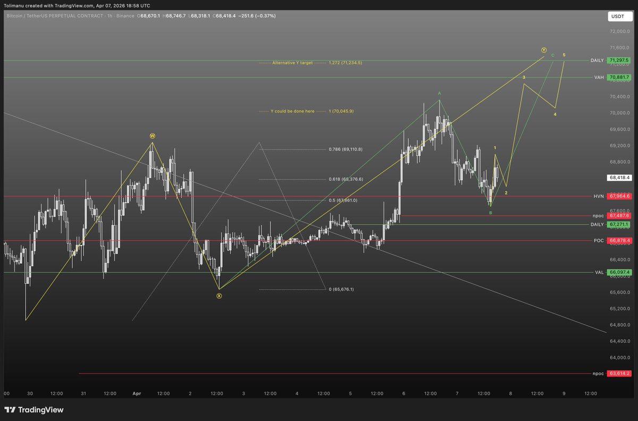This screenshot has width=638, height=421.
Task: Select yellow wave label 4
Action: (555, 114)
